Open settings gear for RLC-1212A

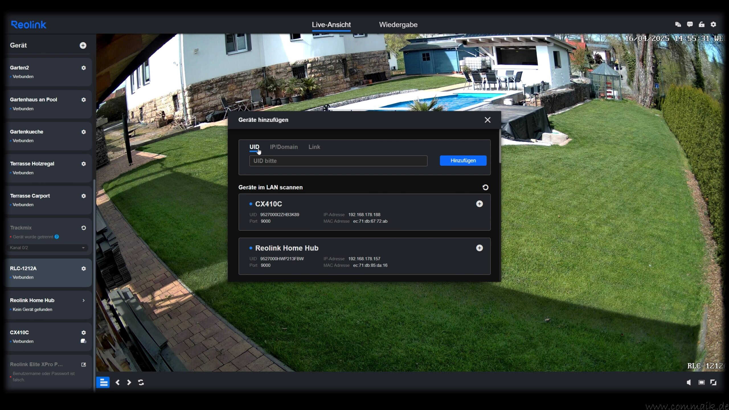point(83,268)
